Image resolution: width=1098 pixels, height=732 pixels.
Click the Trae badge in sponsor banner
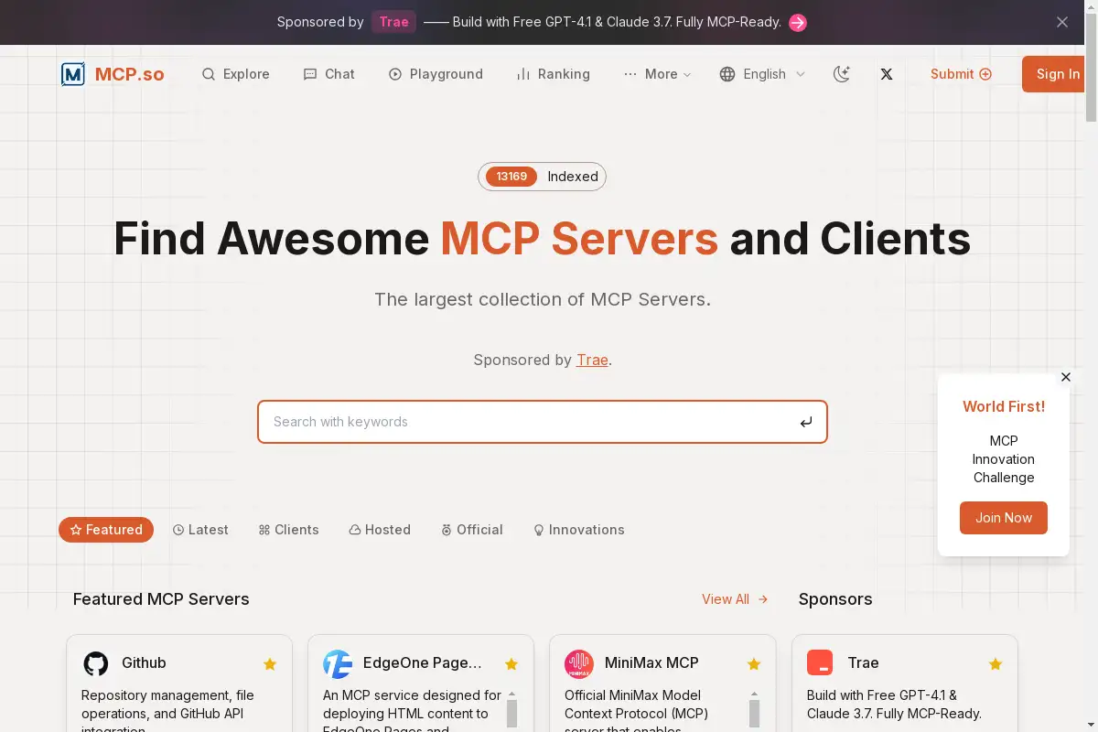tap(393, 22)
